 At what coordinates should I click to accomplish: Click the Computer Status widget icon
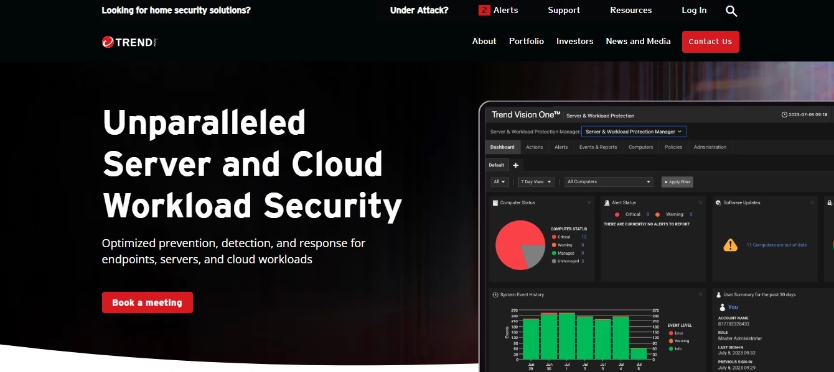(x=495, y=202)
